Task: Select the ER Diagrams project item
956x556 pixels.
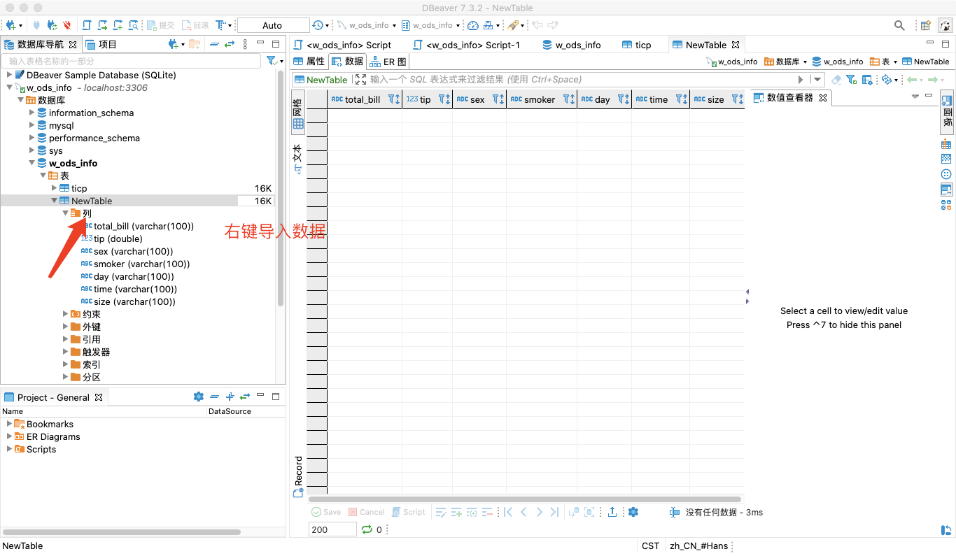Action: pos(47,436)
